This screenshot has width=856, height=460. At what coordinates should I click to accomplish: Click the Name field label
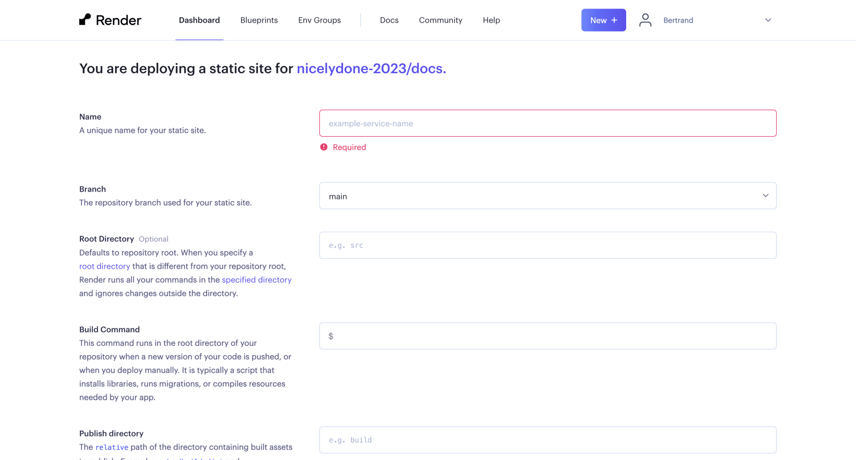90,117
